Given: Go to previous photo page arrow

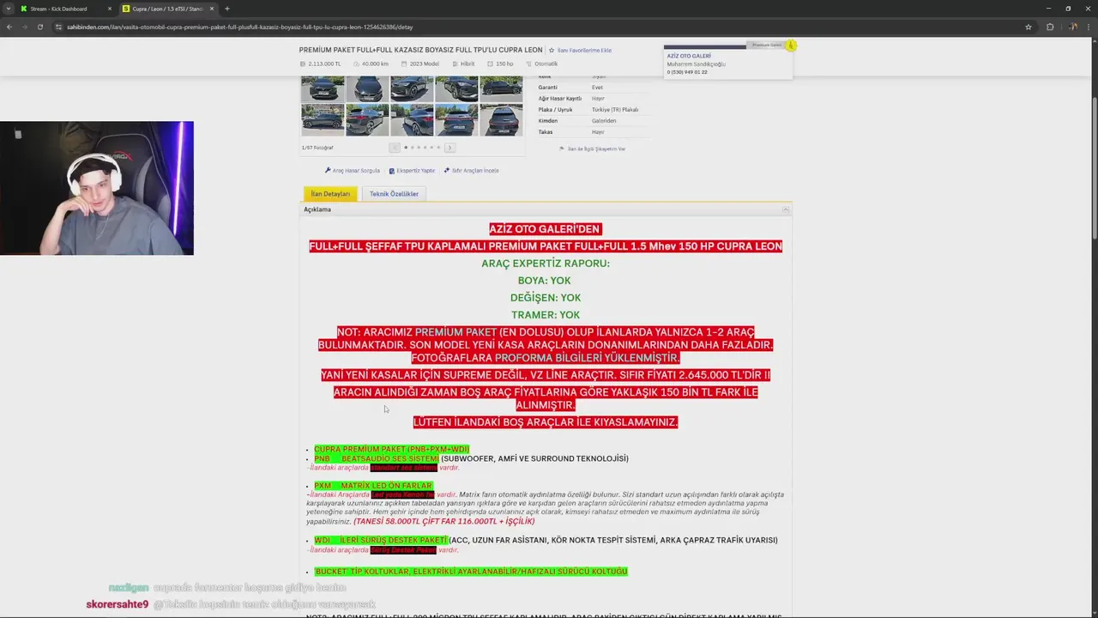Looking at the screenshot, I should (395, 148).
